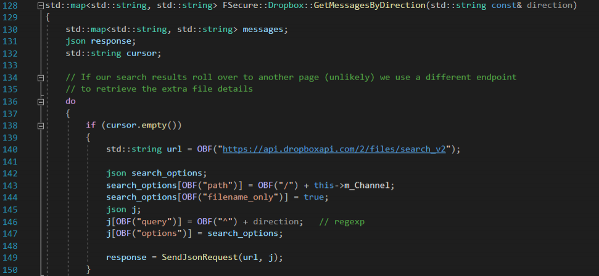Viewport: 599px width, 276px height.
Task: Click 'response' in the json response declaration
Action: click(111, 41)
